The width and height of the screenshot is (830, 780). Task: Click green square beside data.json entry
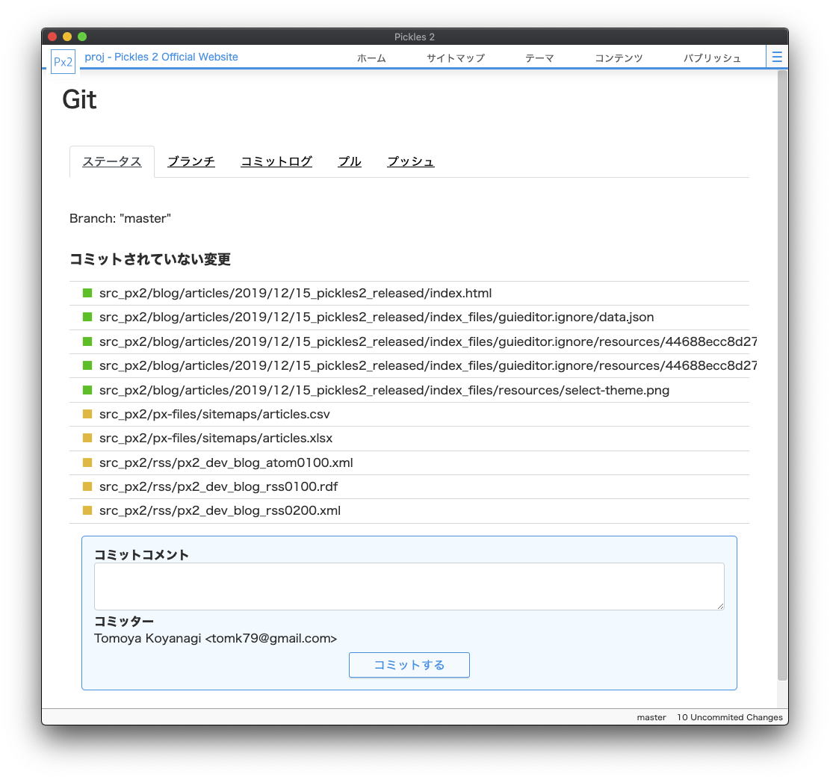[87, 317]
